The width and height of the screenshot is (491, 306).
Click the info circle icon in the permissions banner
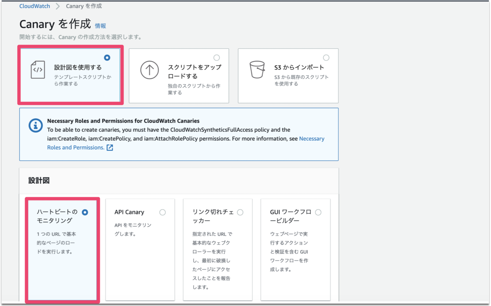tap(36, 126)
